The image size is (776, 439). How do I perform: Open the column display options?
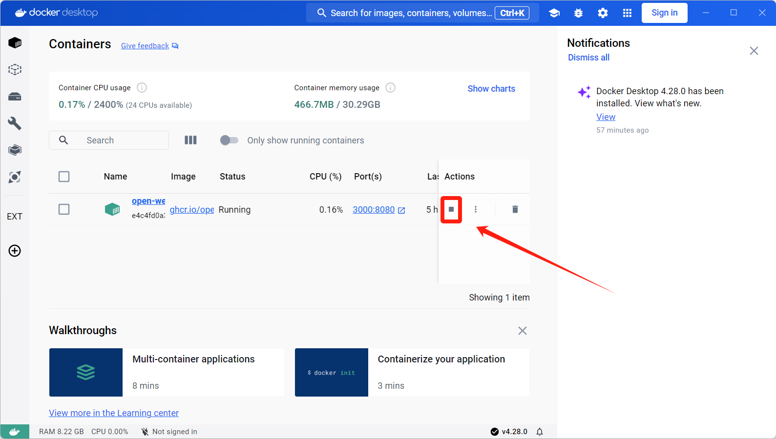pos(190,140)
